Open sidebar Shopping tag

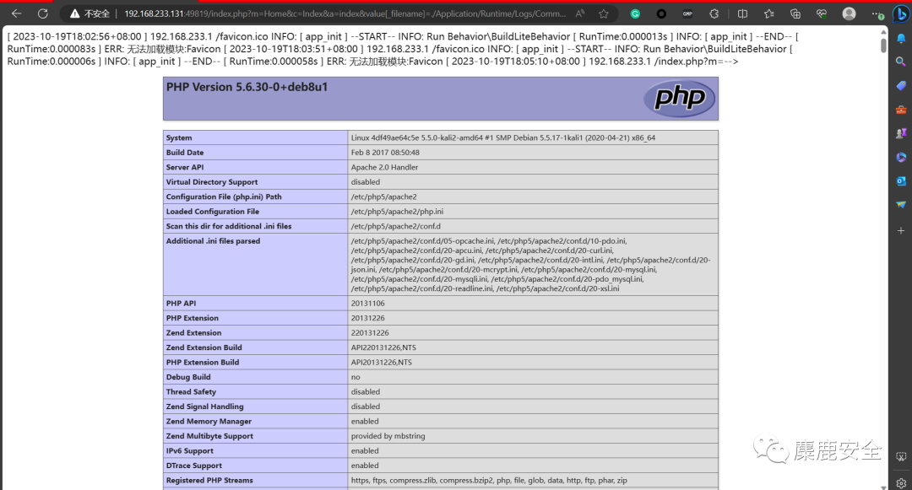(901, 85)
